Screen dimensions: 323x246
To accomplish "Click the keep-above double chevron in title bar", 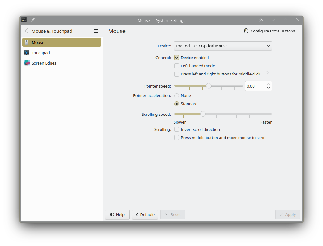I will 261,20.
